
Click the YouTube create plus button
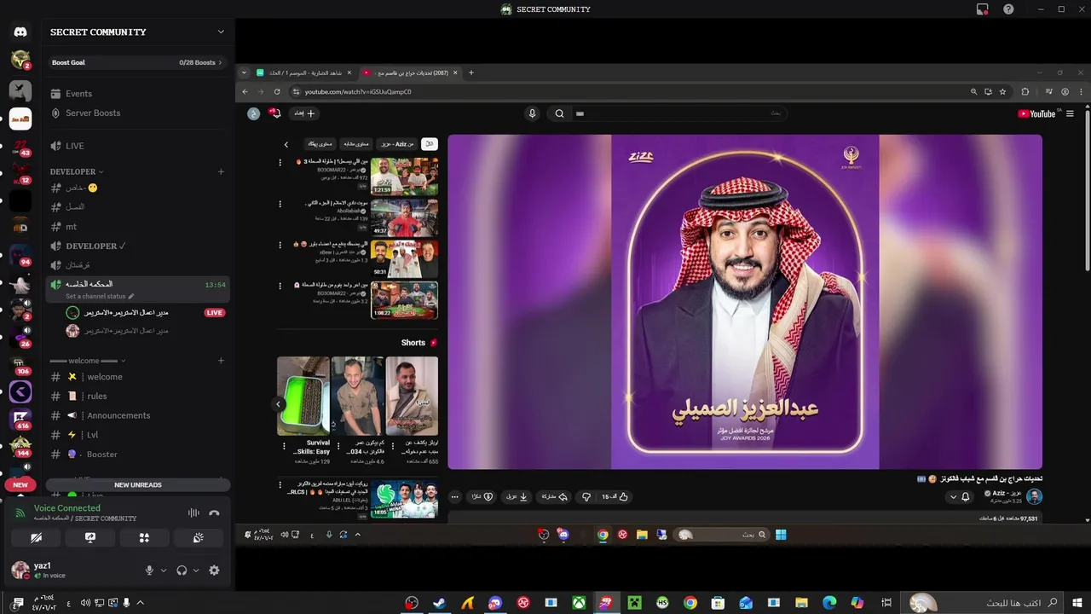click(304, 113)
